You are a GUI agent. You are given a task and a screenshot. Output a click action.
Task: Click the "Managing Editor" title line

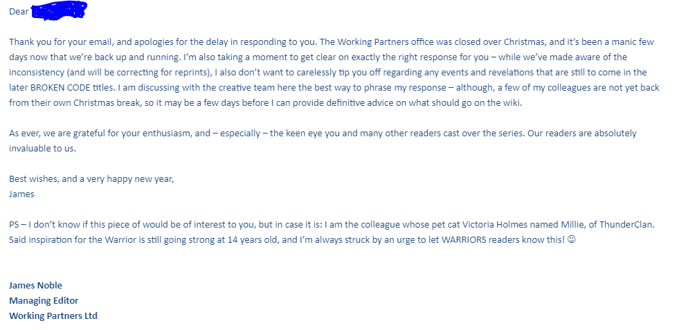(x=44, y=300)
